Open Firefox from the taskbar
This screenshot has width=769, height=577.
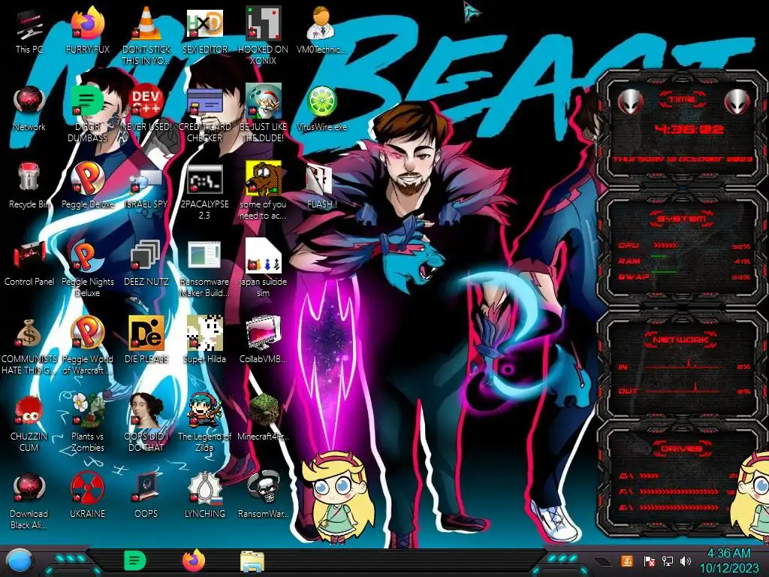coord(194,560)
